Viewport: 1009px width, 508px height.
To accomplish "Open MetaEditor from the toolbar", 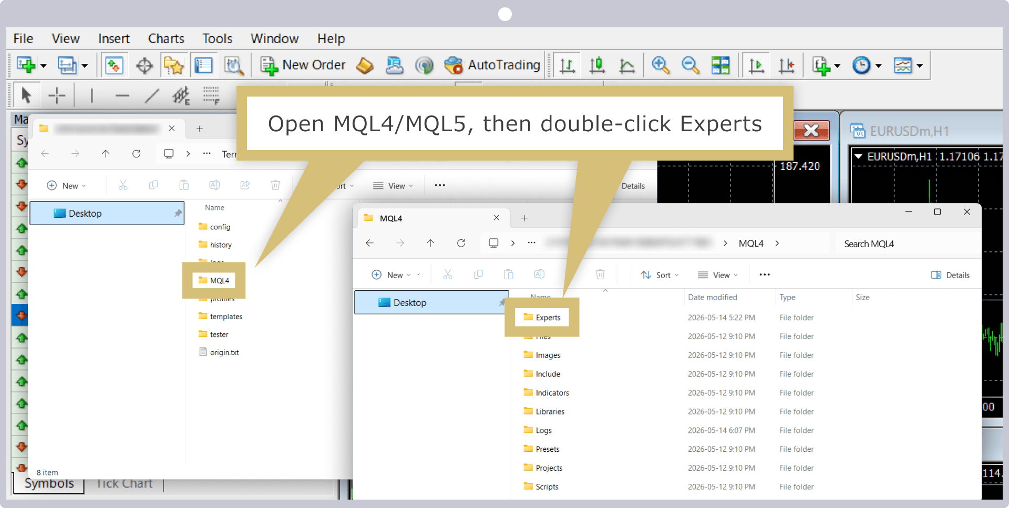I will coord(365,65).
